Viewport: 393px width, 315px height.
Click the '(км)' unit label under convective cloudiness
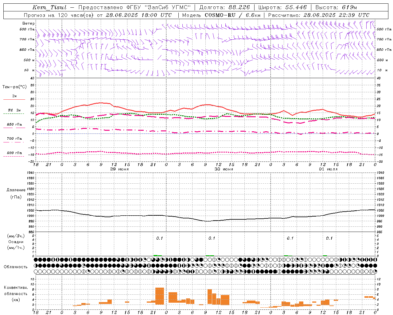(x=16, y=300)
